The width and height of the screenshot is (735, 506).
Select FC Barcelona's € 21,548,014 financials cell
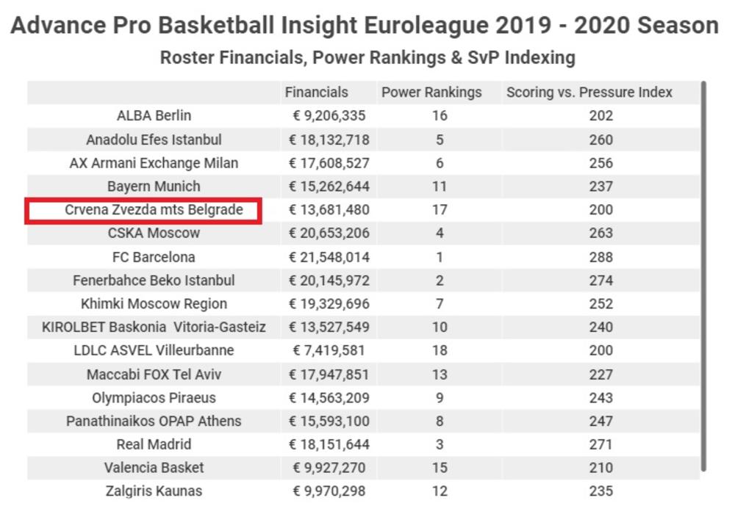click(329, 257)
